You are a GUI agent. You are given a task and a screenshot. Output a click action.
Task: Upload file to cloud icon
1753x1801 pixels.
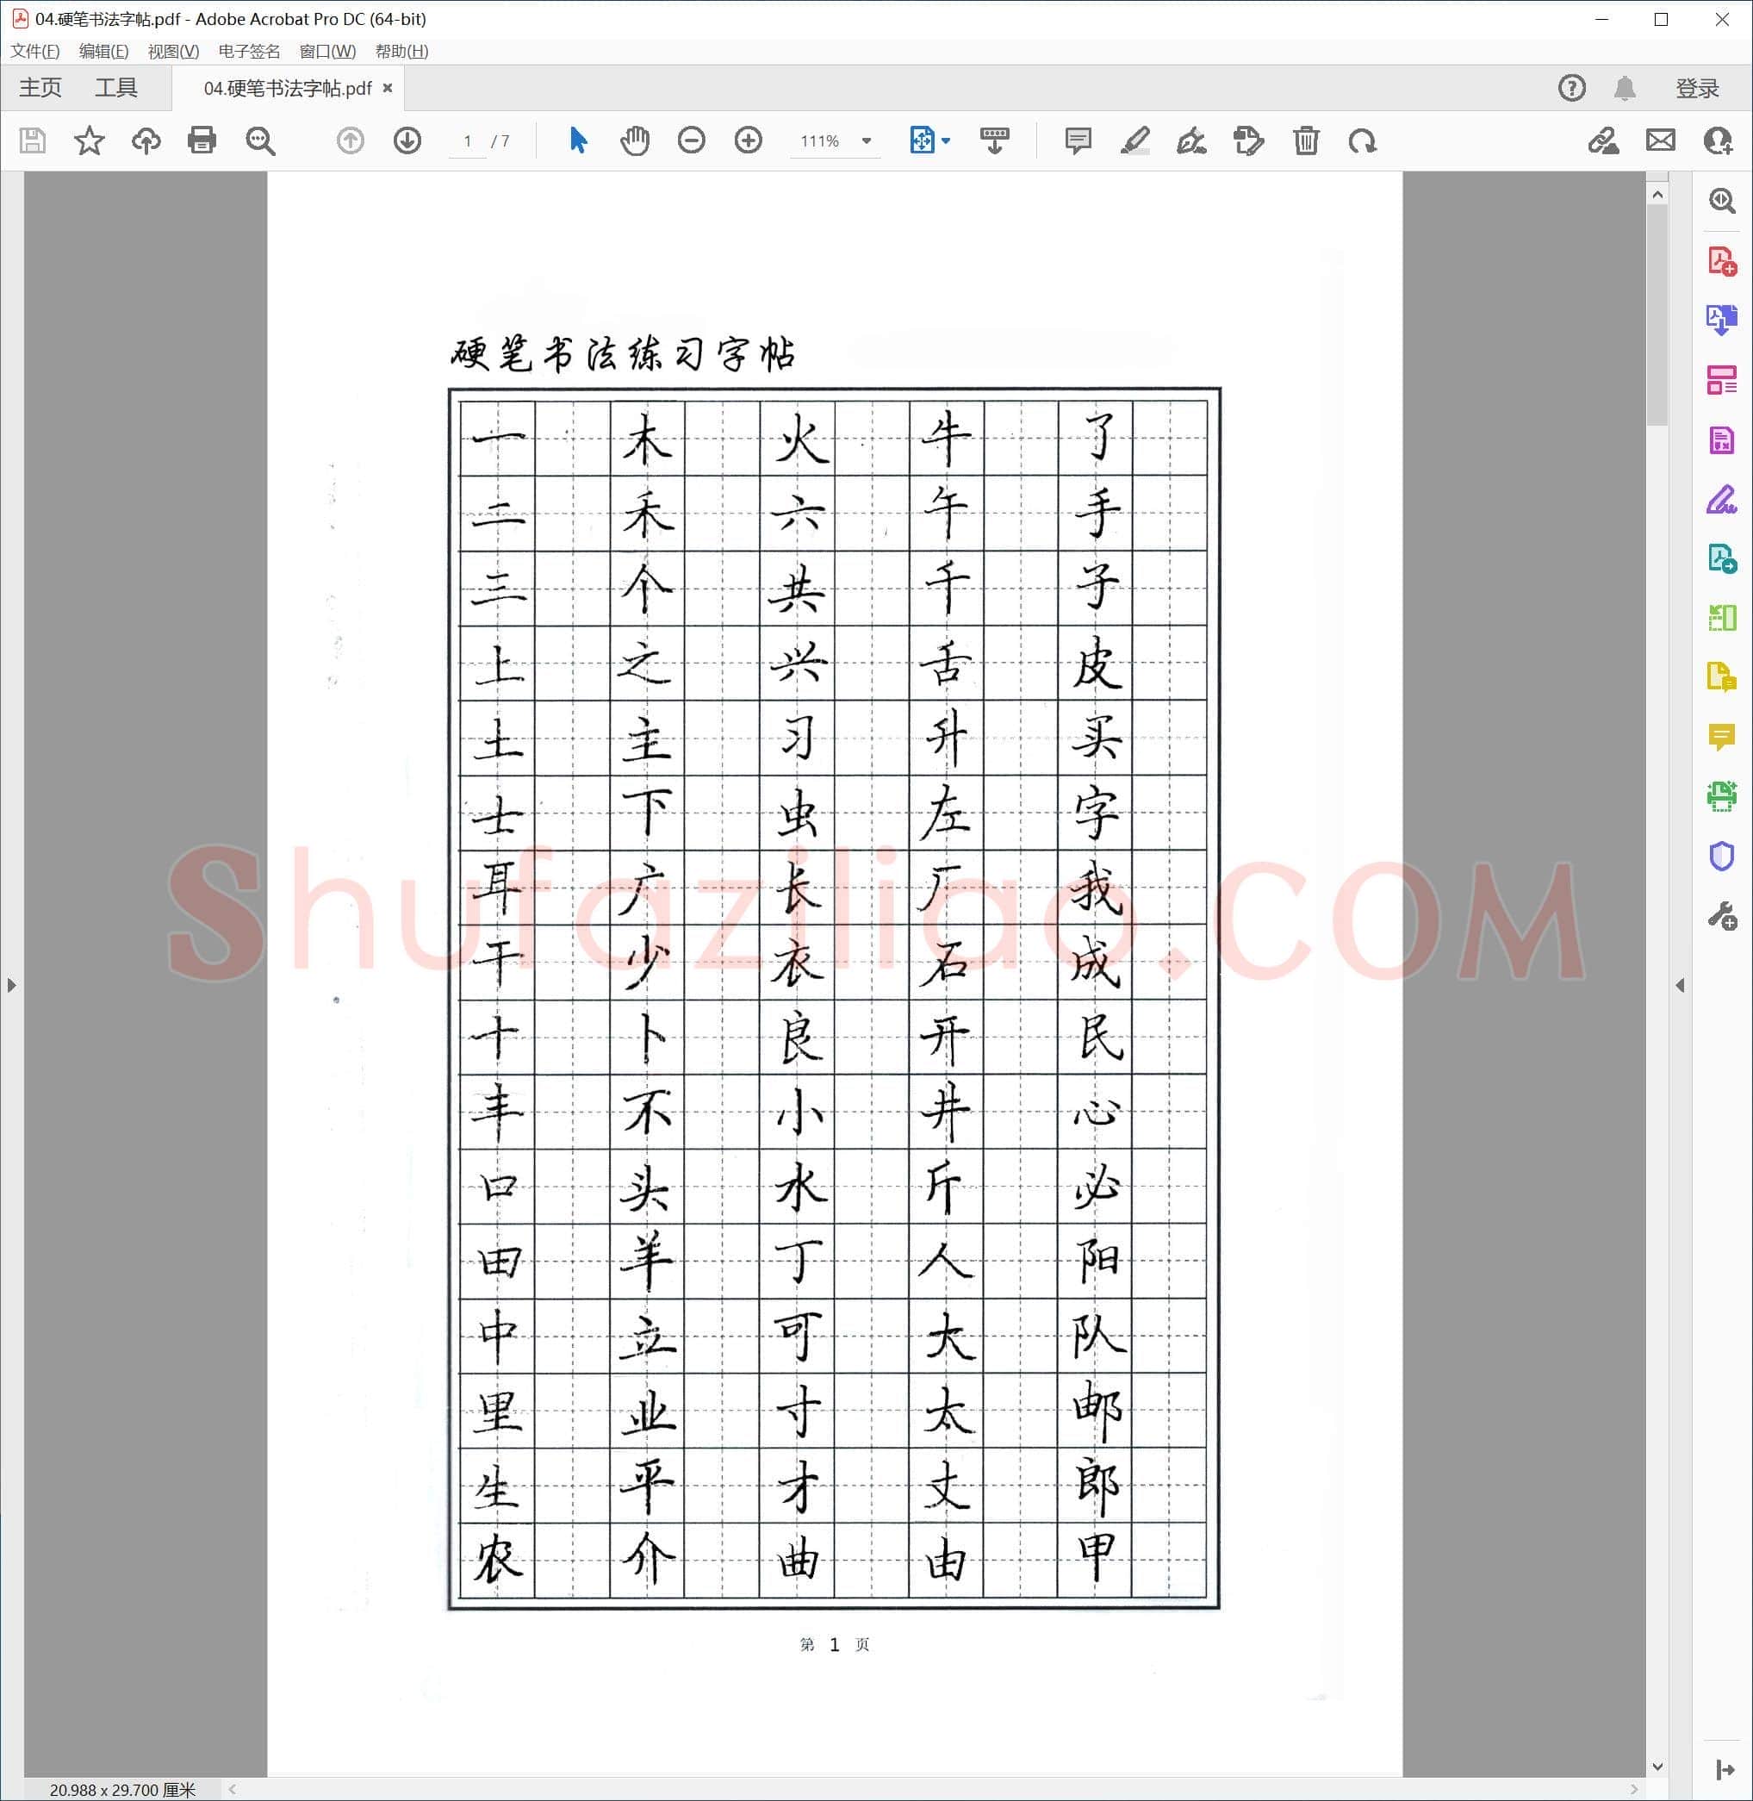point(146,141)
